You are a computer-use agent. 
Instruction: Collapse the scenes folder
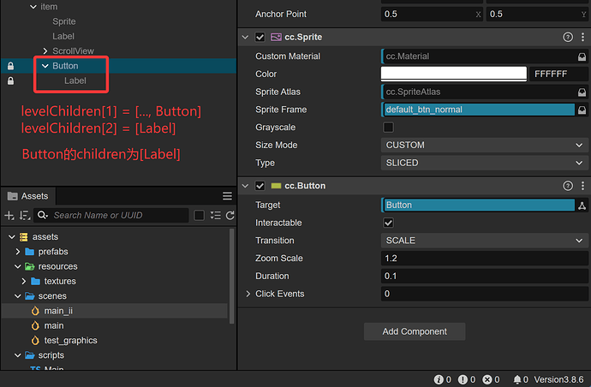pos(18,296)
